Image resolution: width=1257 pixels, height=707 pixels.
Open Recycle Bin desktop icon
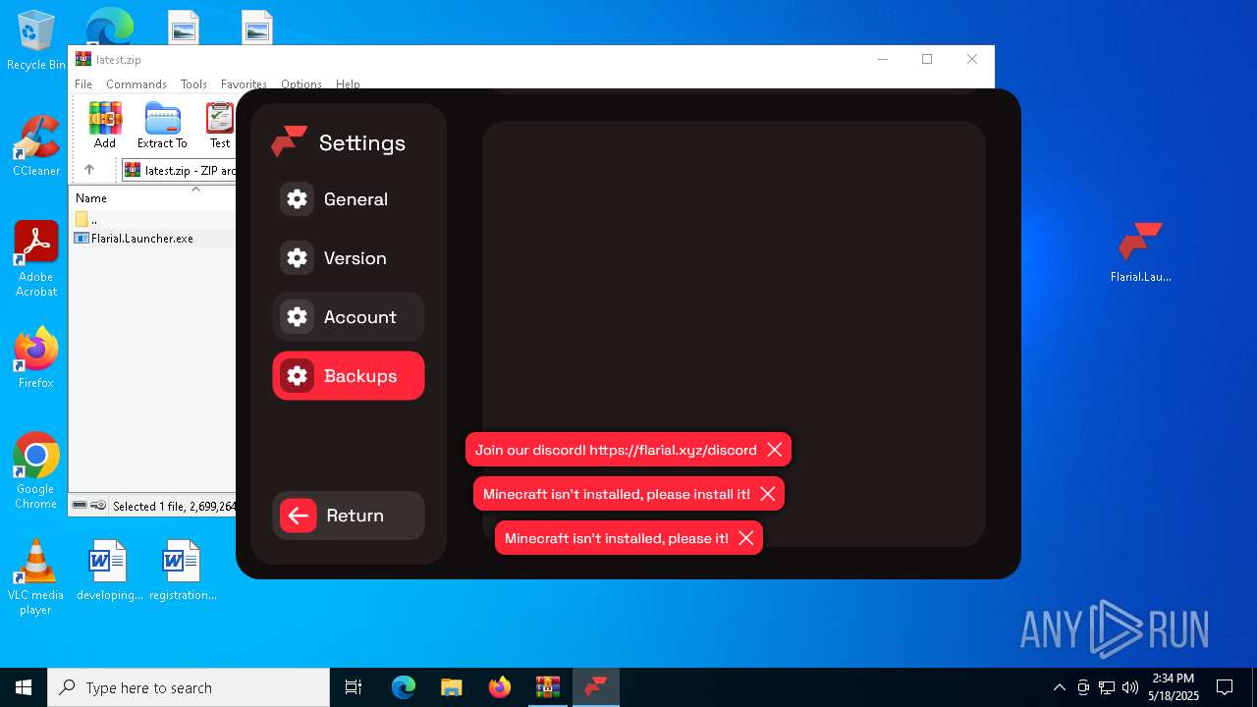[36, 41]
